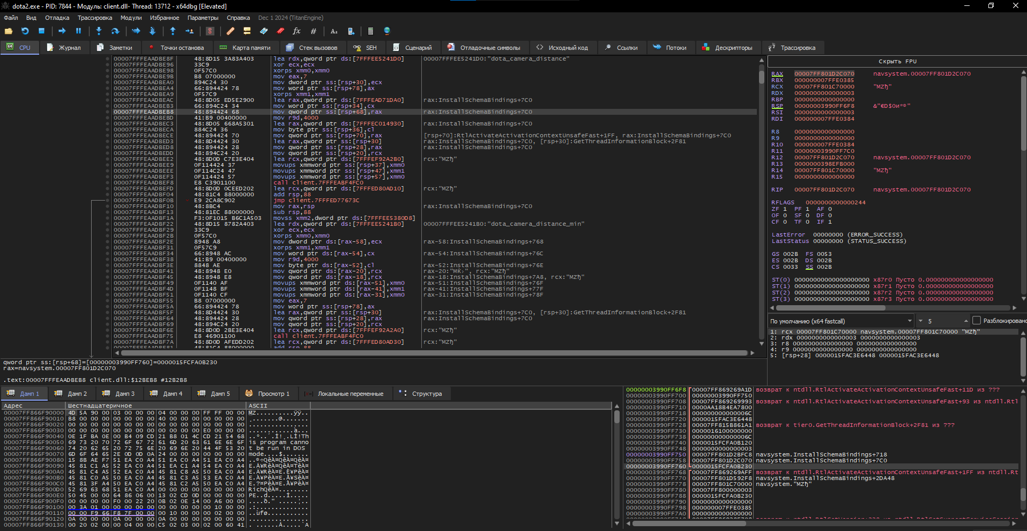Click the RIP register value
Image resolution: width=1027 pixels, height=531 pixels.
point(824,189)
